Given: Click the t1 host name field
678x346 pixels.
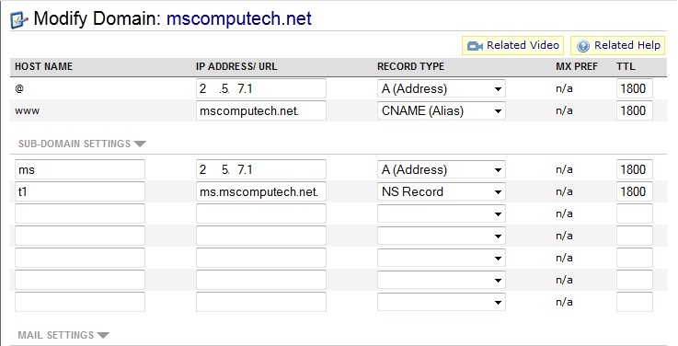Looking at the screenshot, I should (80, 191).
